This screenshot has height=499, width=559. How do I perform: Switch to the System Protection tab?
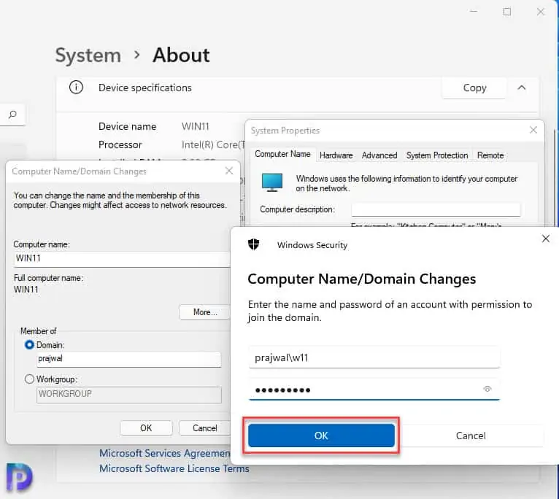[x=437, y=155]
